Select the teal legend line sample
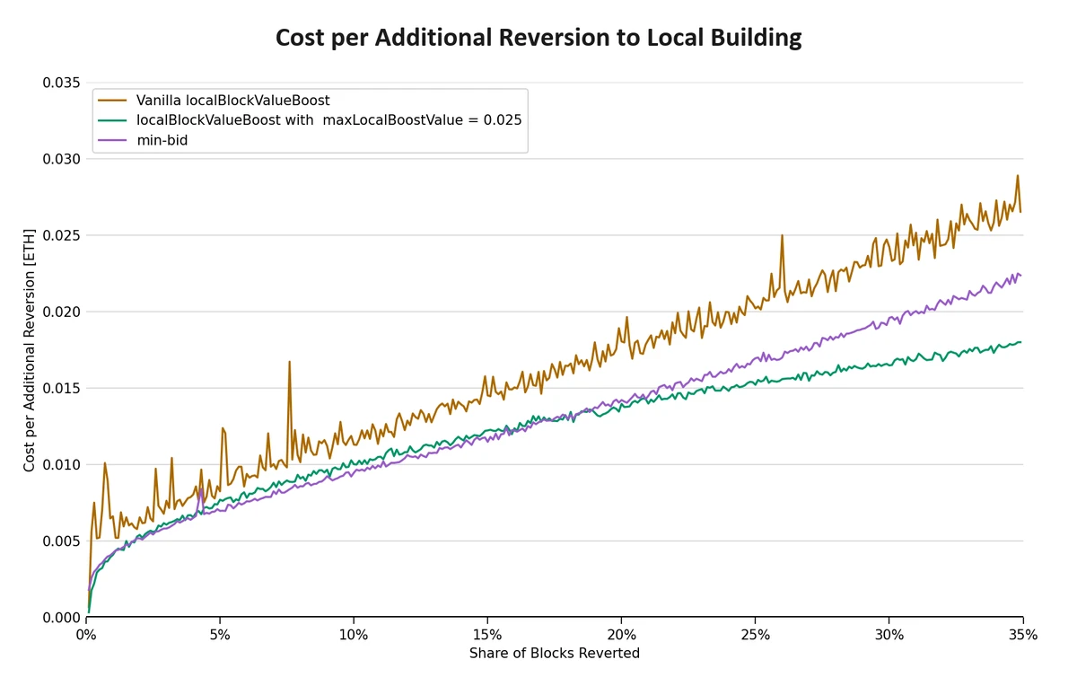The width and height of the screenshot is (1077, 686). tap(111, 119)
